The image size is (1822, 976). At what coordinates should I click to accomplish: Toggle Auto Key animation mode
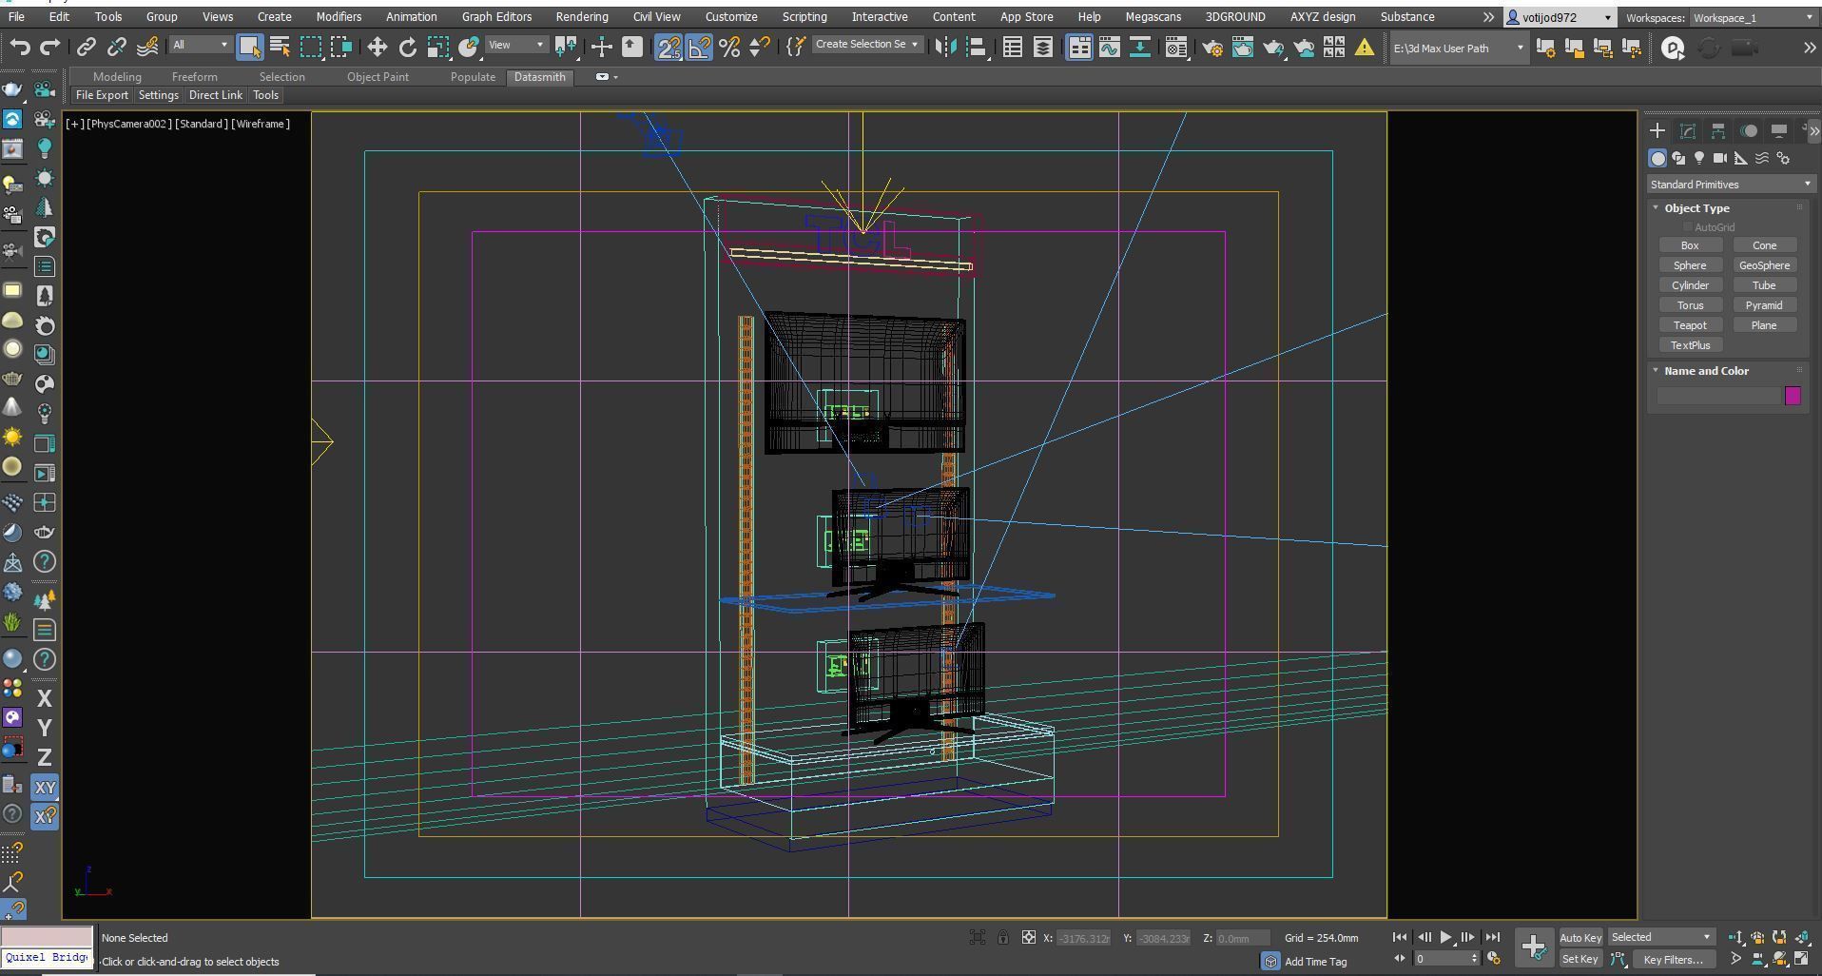click(1580, 937)
